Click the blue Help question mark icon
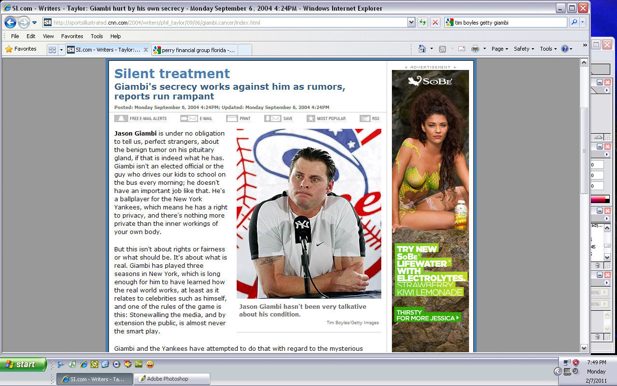This screenshot has height=386, width=617. point(565,49)
